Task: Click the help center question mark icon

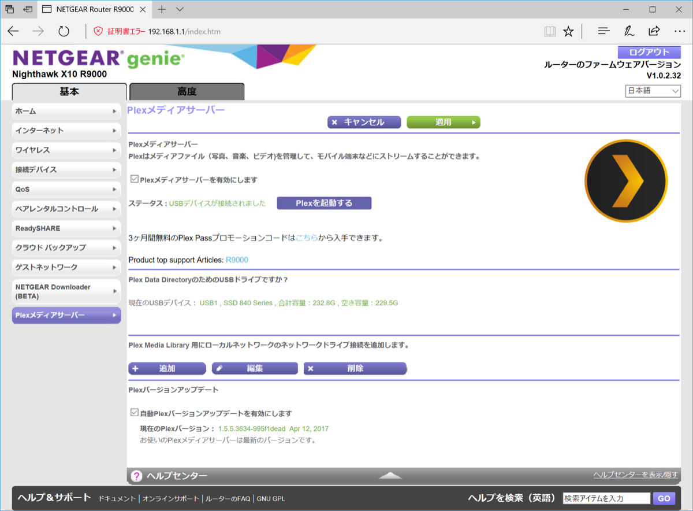Action: (x=136, y=476)
